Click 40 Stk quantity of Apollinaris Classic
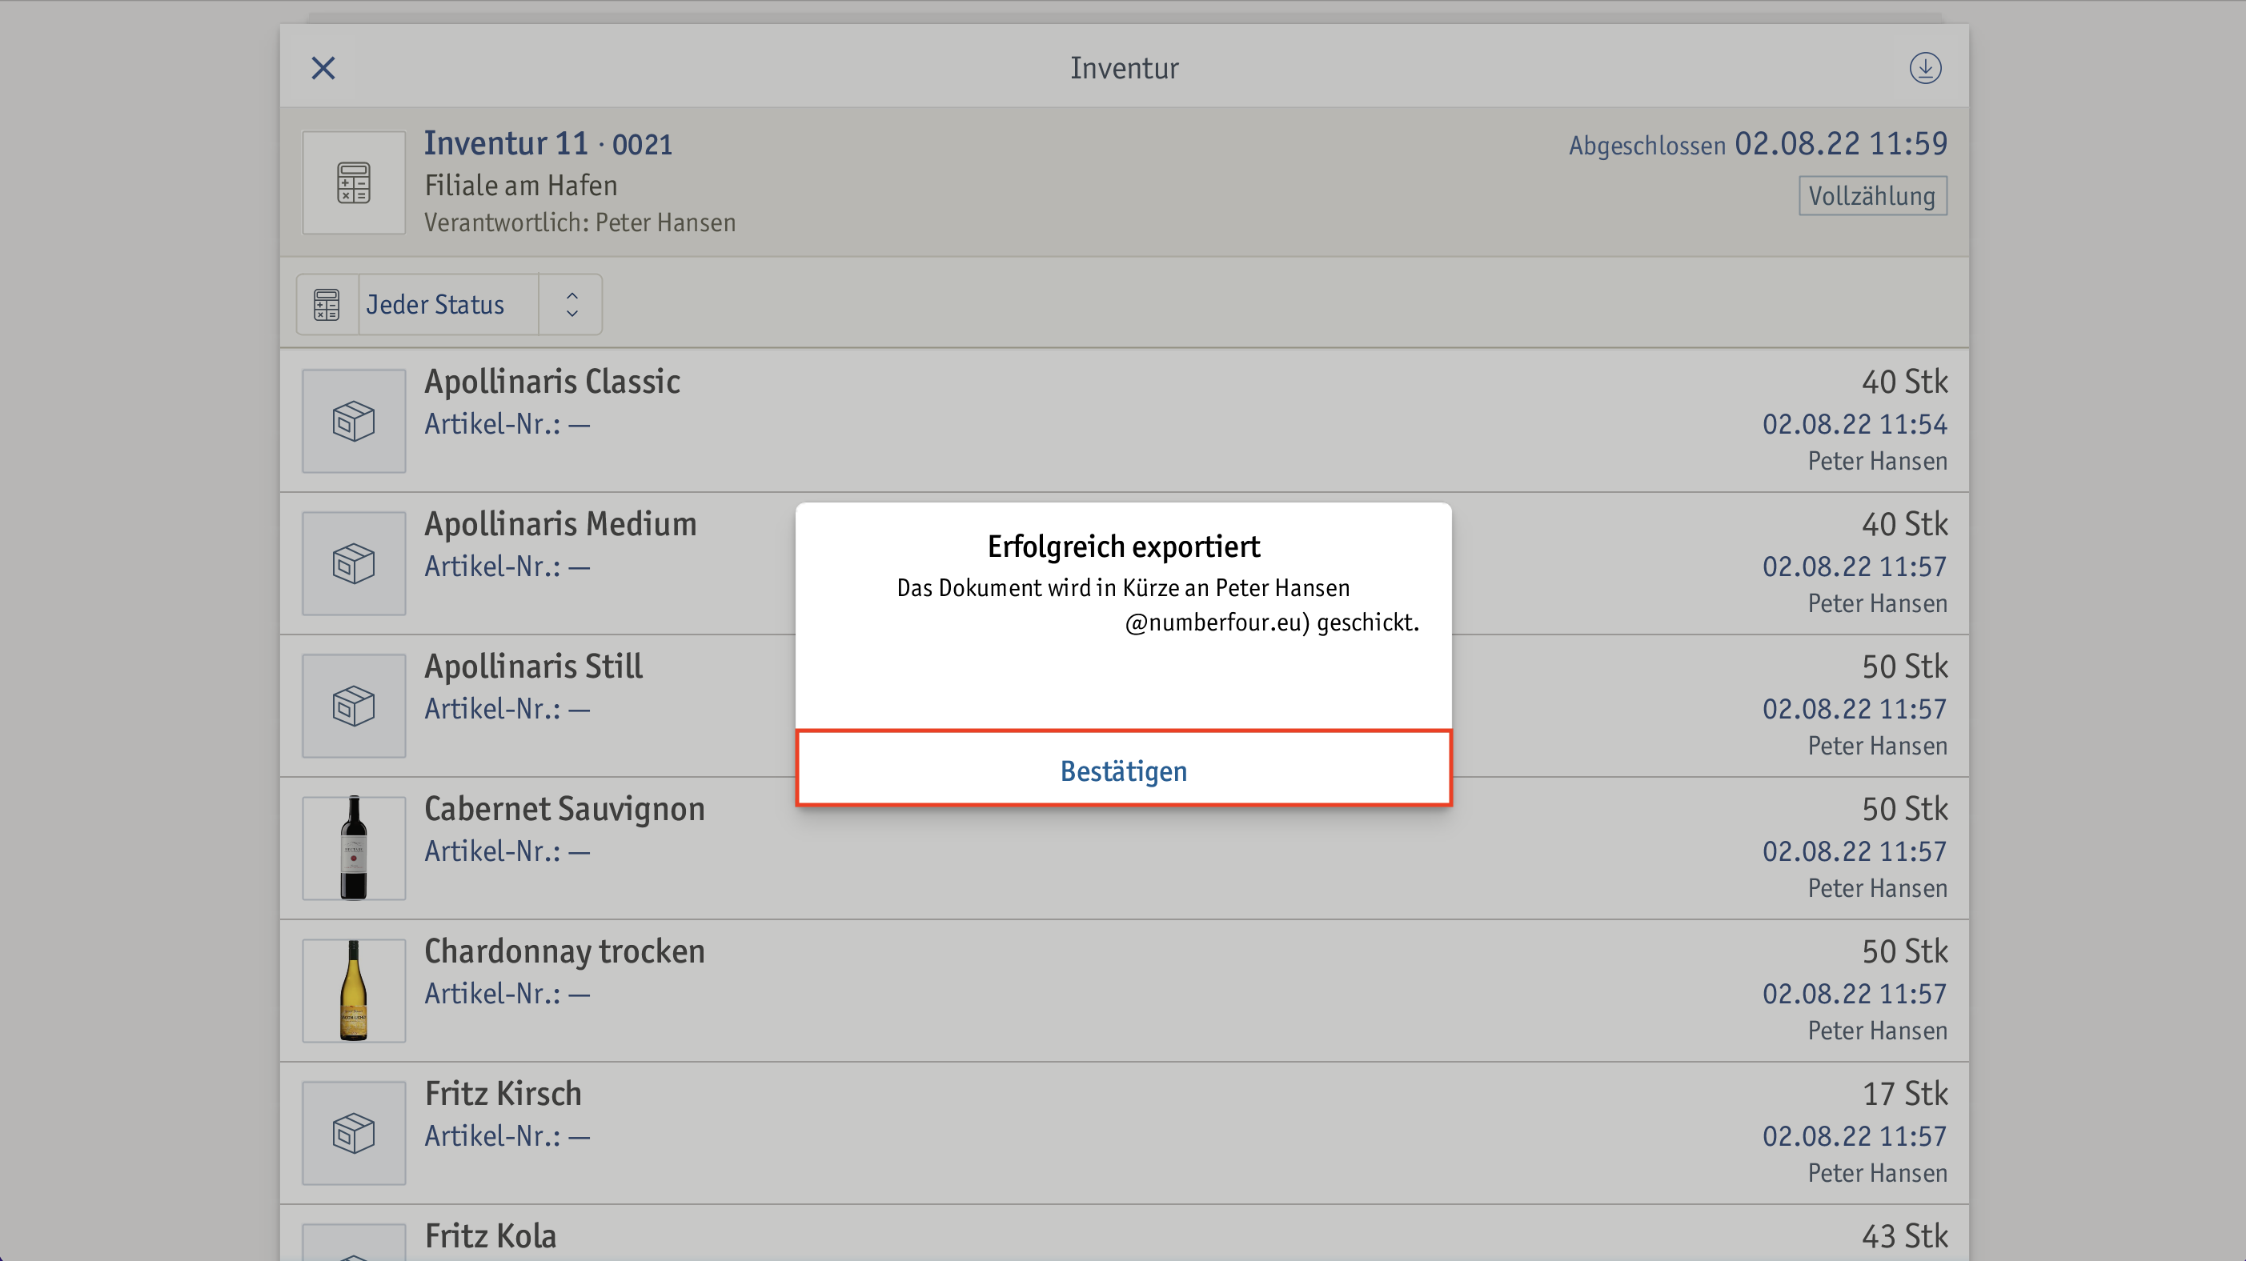 pos(1904,382)
